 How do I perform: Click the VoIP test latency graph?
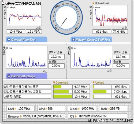(91, 57)
